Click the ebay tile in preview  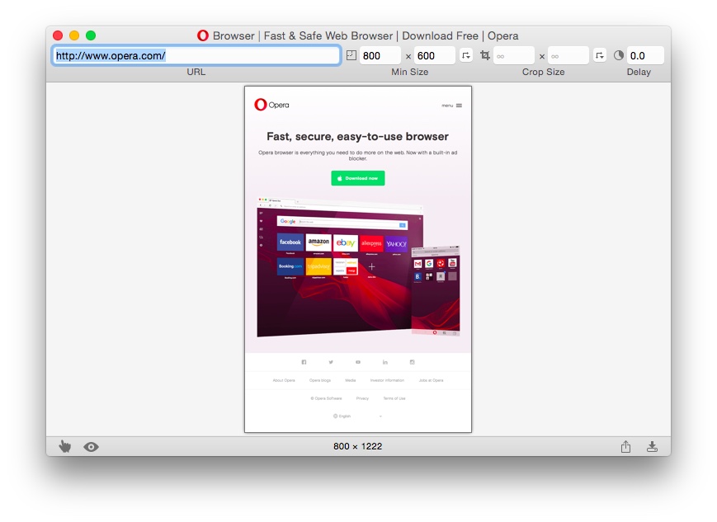click(x=345, y=242)
